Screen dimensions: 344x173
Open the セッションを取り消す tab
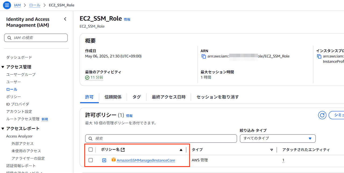[x=218, y=97]
